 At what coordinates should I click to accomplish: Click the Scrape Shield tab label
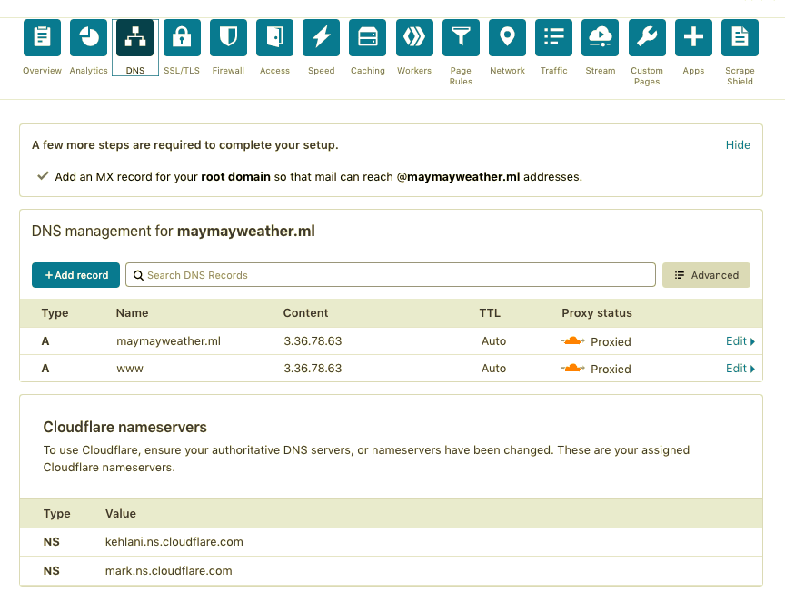(x=740, y=76)
